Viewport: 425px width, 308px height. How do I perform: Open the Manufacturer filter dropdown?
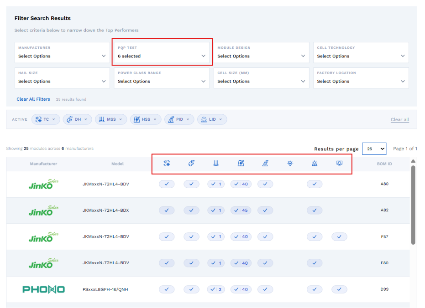point(62,52)
